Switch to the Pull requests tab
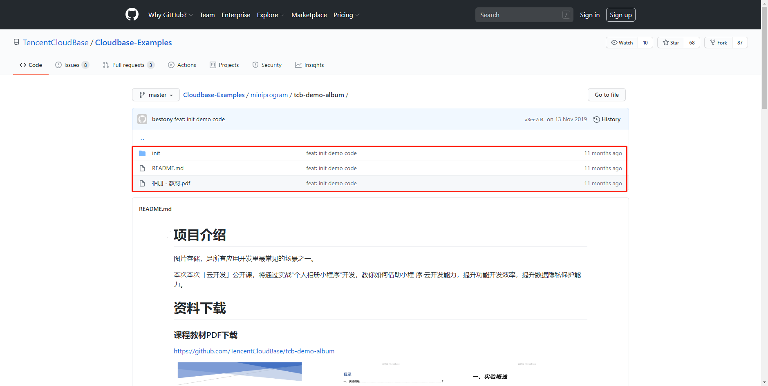Viewport: 768px width, 386px height. (x=128, y=65)
